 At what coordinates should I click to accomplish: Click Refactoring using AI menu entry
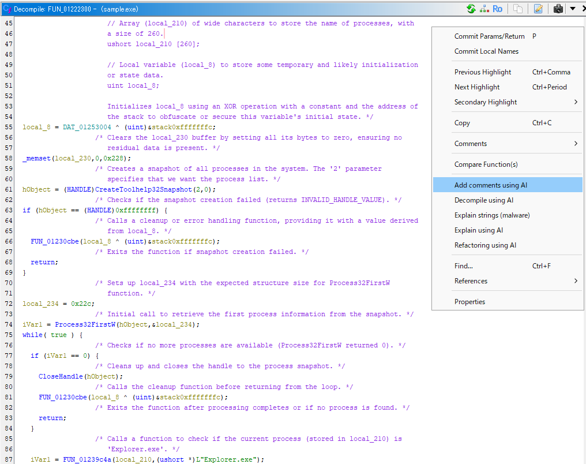click(x=485, y=245)
